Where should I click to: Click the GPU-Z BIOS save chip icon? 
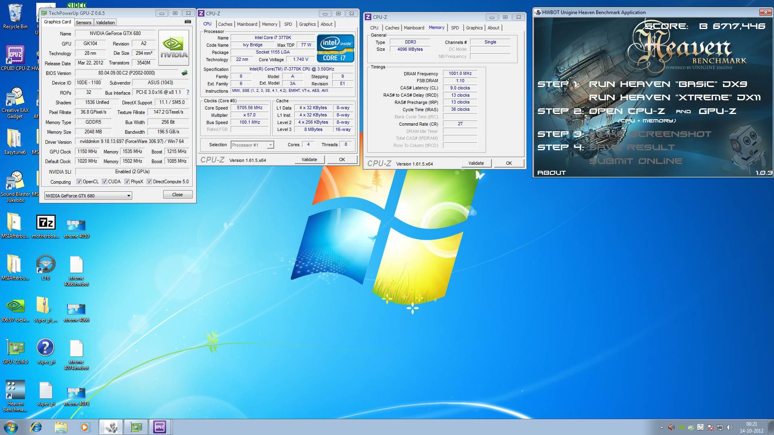(x=185, y=73)
